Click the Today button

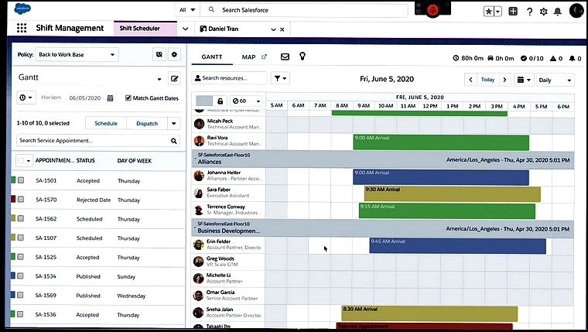(x=487, y=80)
